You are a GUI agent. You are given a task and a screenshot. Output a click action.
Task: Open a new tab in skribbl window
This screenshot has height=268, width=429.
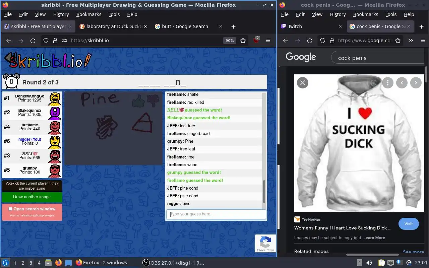[x=234, y=26]
